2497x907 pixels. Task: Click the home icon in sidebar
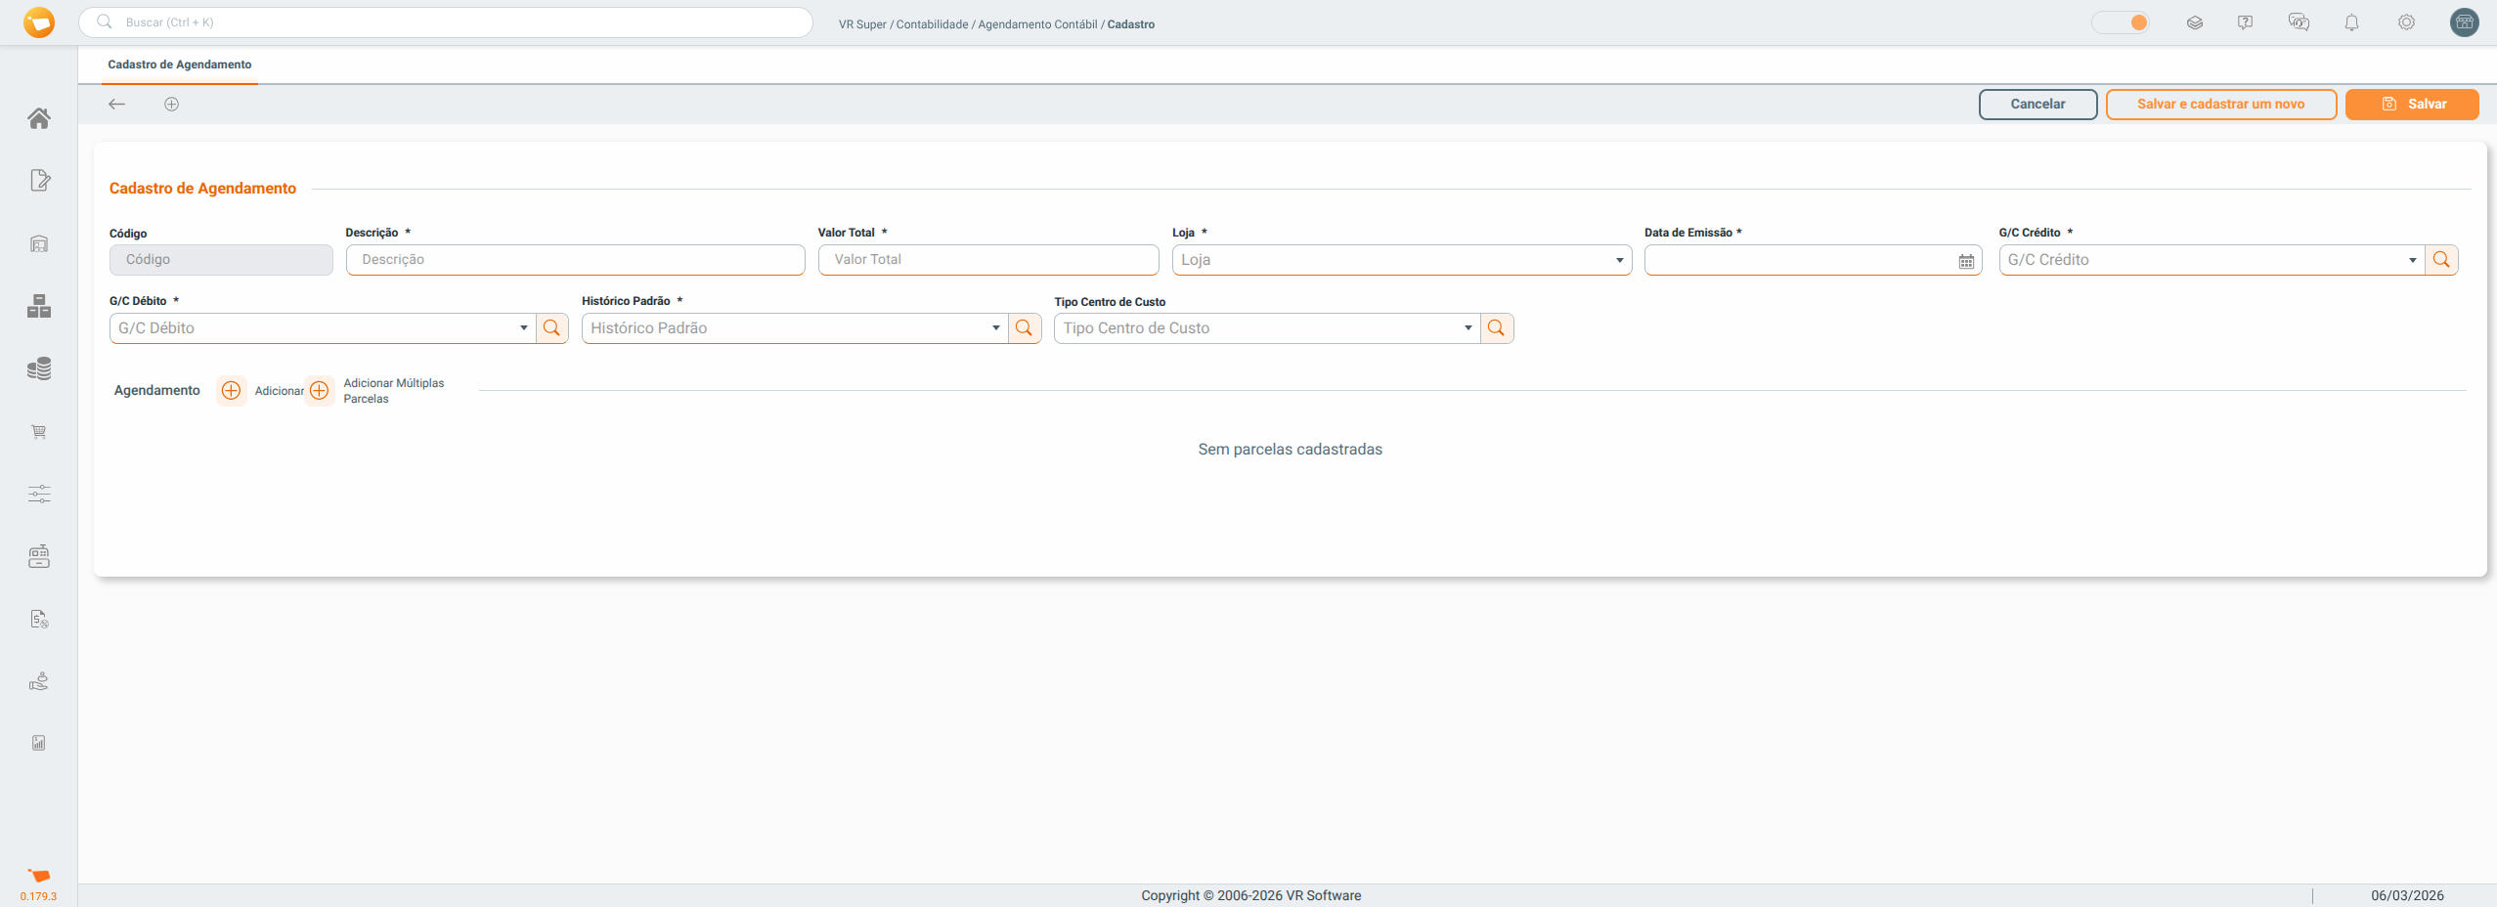coord(39,118)
